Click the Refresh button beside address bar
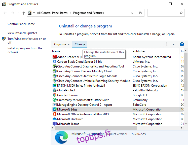The width and height of the screenshot is (188, 145). pyautogui.click(x=140, y=13)
